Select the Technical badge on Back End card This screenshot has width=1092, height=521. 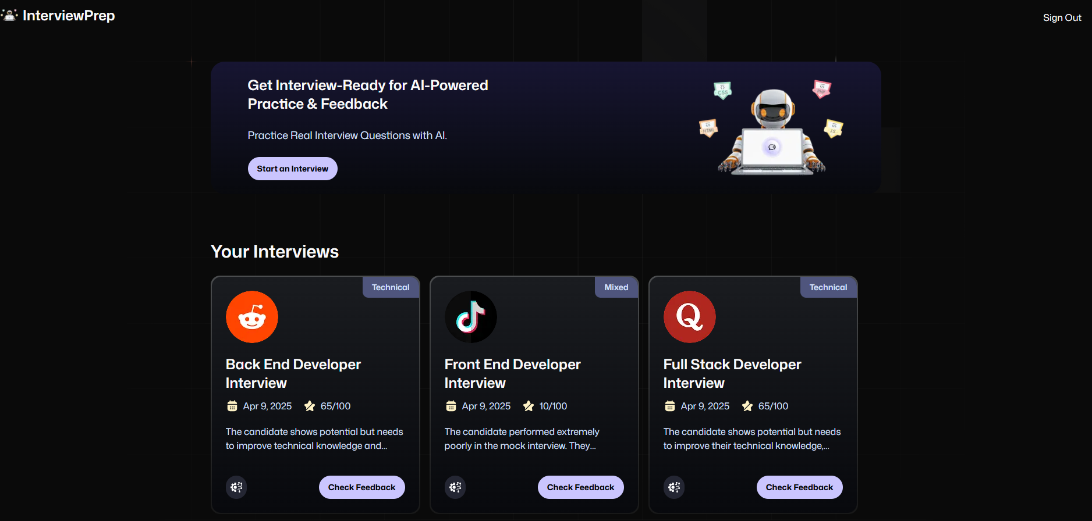pos(391,287)
